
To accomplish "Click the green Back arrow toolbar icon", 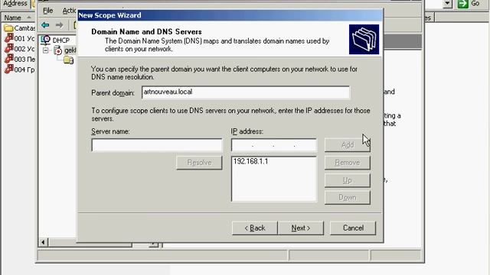I will [x=45, y=24].
